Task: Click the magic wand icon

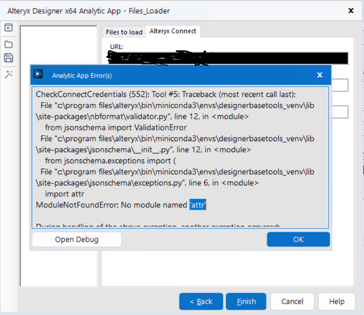Action: [x=8, y=75]
